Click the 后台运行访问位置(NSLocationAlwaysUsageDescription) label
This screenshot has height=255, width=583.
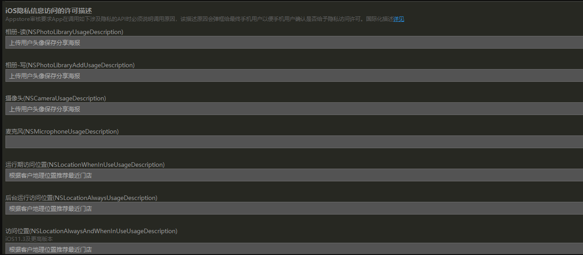tap(81, 198)
